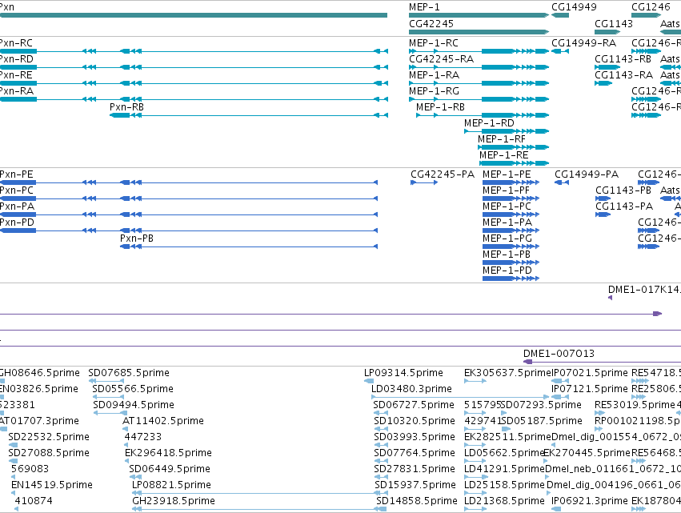Select the MEP-1-PG protein label

pyautogui.click(x=507, y=238)
